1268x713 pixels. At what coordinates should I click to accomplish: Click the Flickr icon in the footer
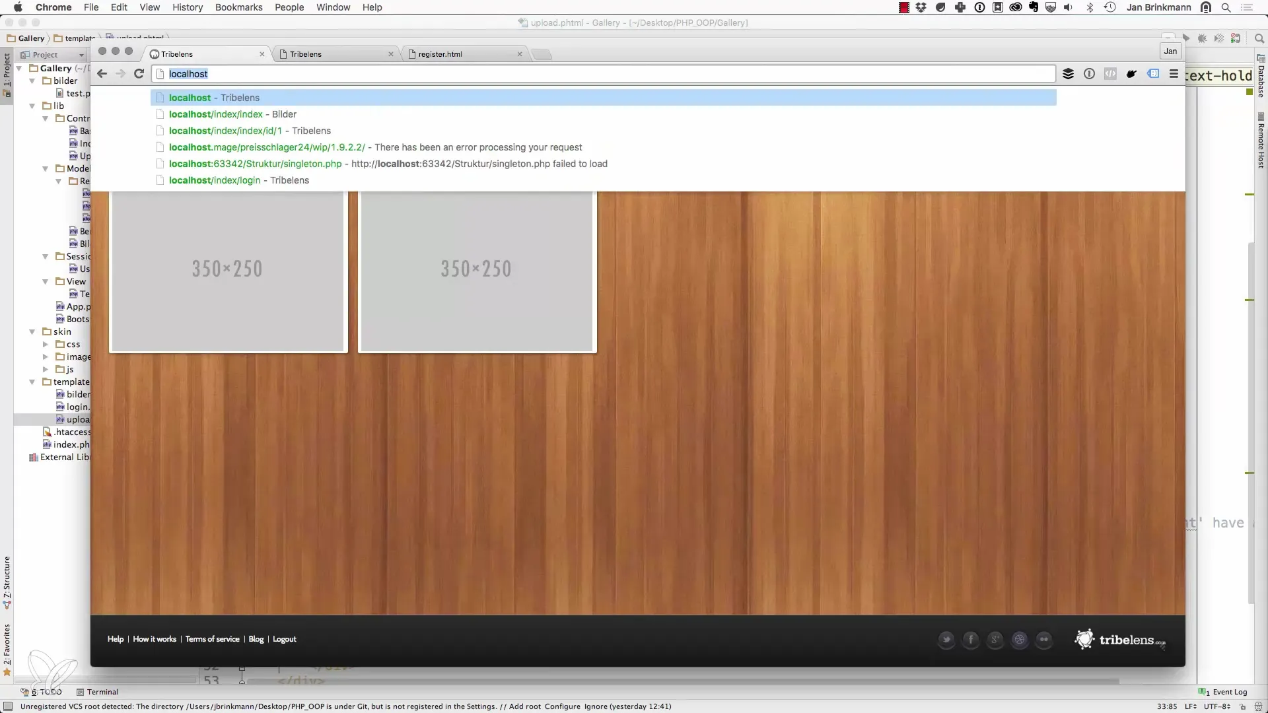click(x=1044, y=640)
